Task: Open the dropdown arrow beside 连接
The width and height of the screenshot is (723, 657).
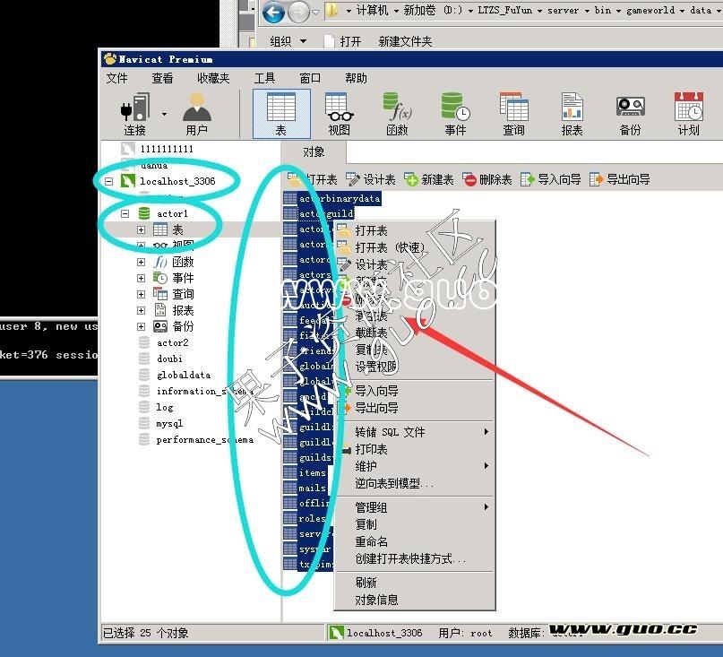Action: [x=164, y=114]
